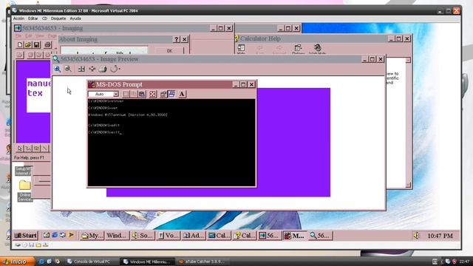
Task: Open the CD menu in Virtual PC
Action: (x=44, y=18)
